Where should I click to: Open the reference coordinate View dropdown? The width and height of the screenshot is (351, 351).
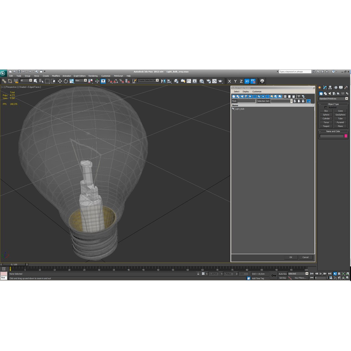(x=81, y=81)
